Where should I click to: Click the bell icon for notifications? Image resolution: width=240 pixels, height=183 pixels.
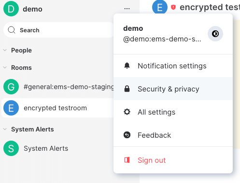pyautogui.click(x=127, y=65)
